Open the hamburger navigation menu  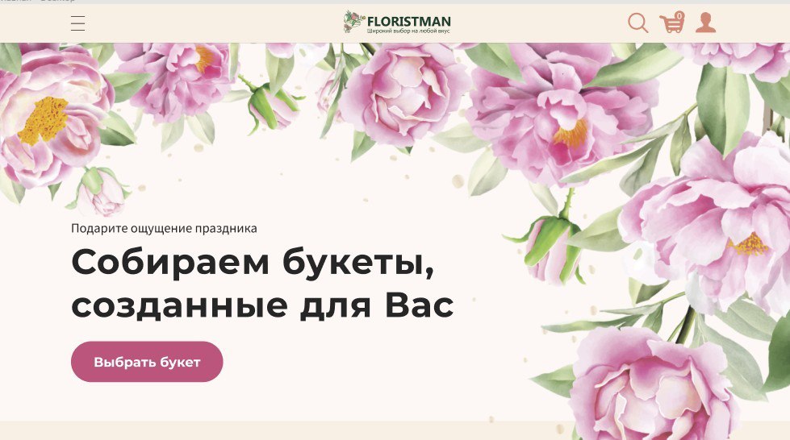click(x=77, y=23)
